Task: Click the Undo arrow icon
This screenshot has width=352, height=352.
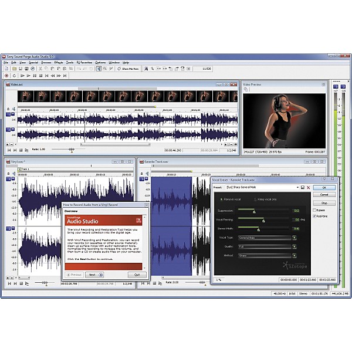Action: pyautogui.click(x=79, y=69)
